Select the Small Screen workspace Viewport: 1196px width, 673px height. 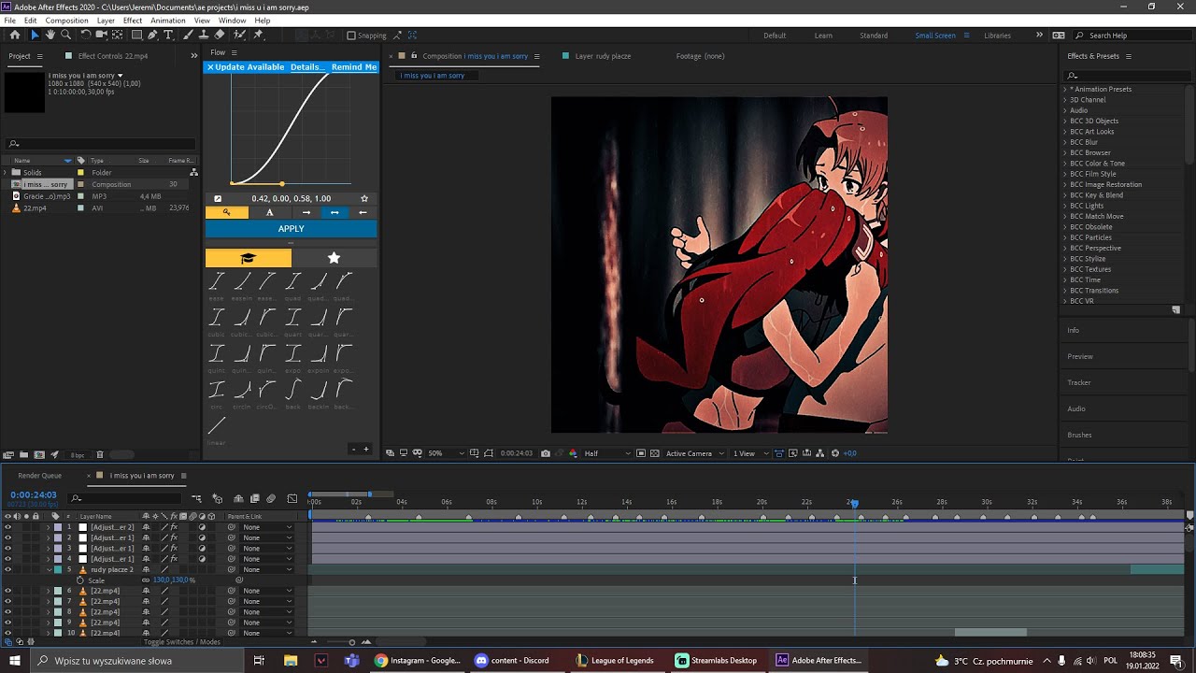(x=935, y=36)
